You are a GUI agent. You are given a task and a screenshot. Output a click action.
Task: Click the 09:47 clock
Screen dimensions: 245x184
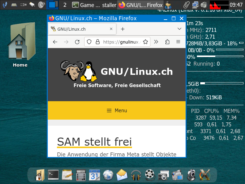(236, 5)
